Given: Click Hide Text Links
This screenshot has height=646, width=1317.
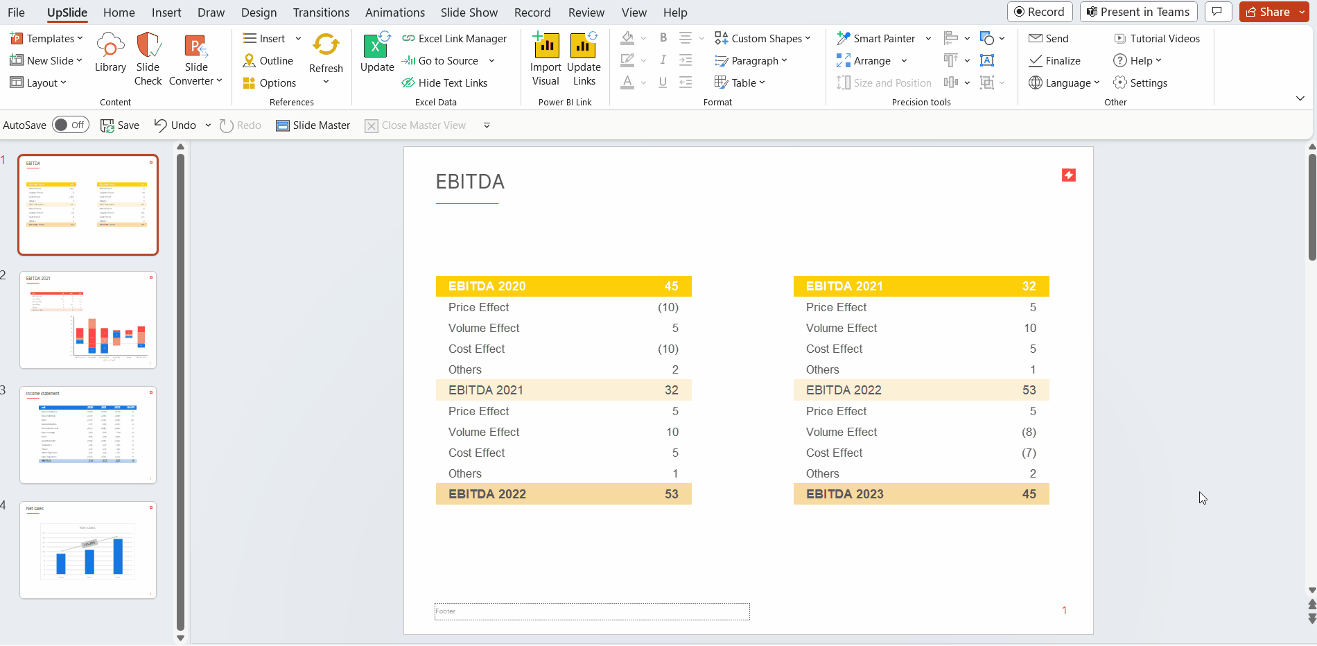Looking at the screenshot, I should pos(444,83).
